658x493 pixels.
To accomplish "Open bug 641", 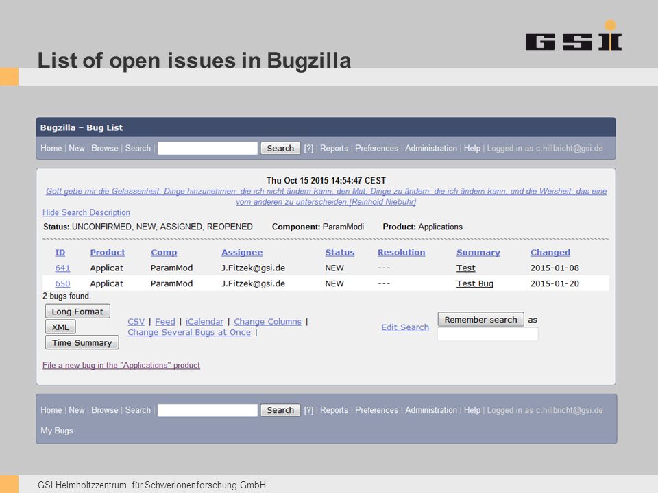I will (x=62, y=268).
